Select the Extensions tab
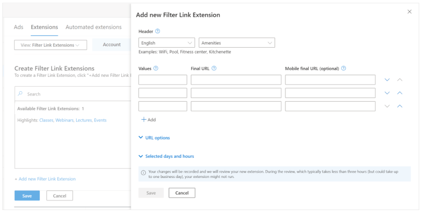This screenshot has height=212, width=422. 45,27
